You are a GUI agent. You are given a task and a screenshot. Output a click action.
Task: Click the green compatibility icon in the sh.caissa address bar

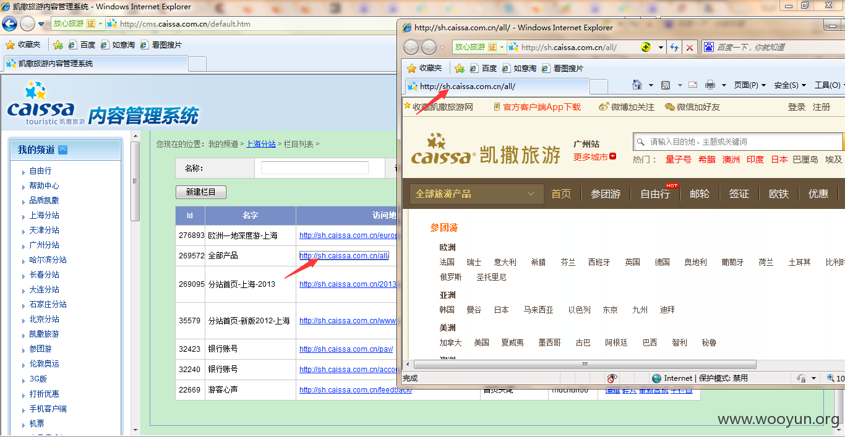646,47
